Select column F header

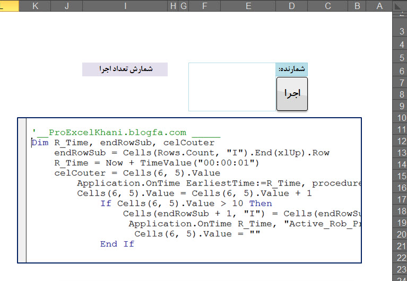[x=204, y=6]
